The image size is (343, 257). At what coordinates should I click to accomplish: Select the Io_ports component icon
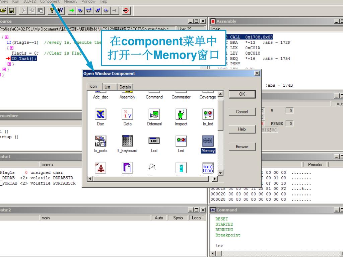point(100,141)
